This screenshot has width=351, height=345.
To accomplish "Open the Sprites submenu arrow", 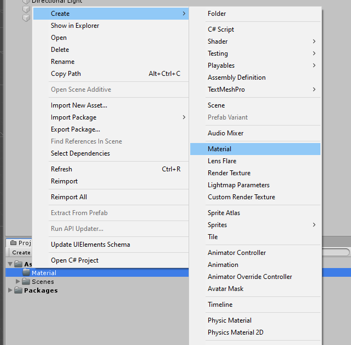I will 314,225.
